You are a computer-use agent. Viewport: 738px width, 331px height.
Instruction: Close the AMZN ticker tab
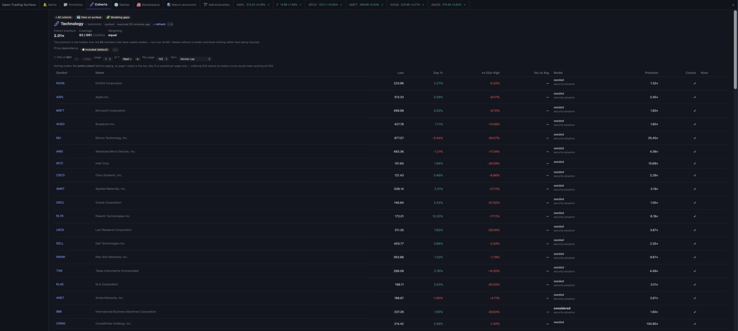pos(464,5)
